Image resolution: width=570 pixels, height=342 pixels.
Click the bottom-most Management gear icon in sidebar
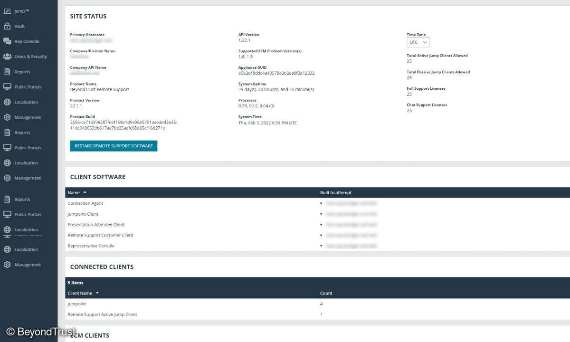coord(7,265)
